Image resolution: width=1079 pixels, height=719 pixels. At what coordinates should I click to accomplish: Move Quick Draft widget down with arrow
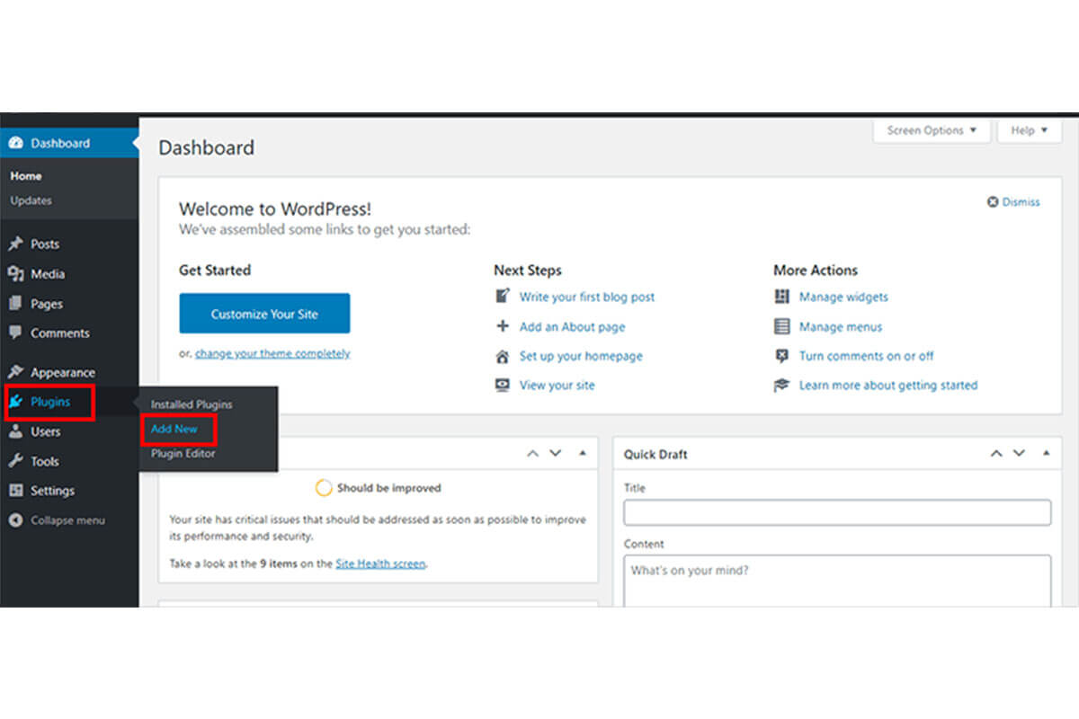click(1020, 454)
